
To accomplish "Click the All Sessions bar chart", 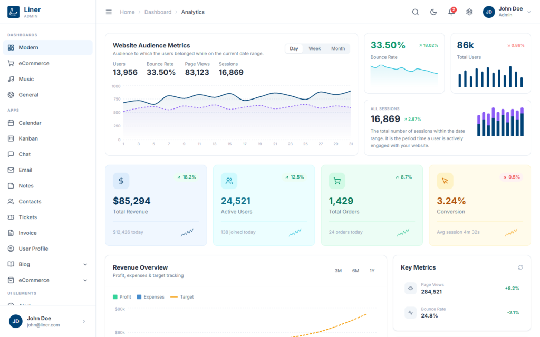I will pos(500,122).
